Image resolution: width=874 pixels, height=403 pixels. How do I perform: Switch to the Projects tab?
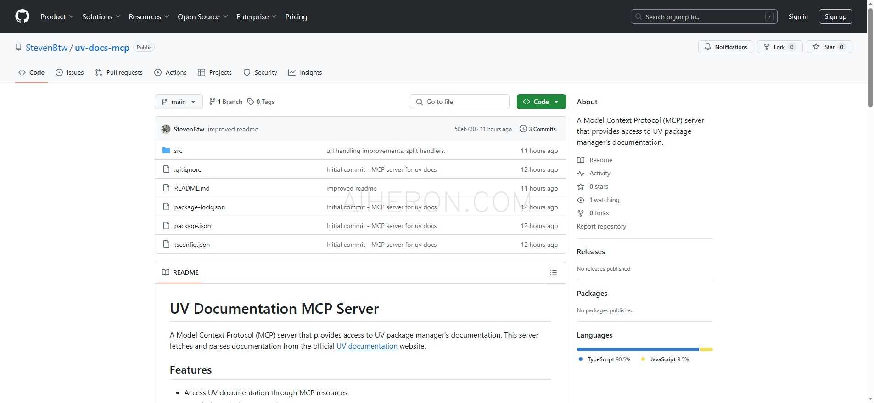(215, 72)
